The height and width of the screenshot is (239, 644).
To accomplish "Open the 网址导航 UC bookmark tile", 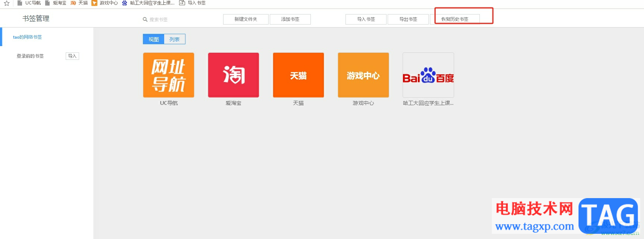I will pyautogui.click(x=169, y=75).
